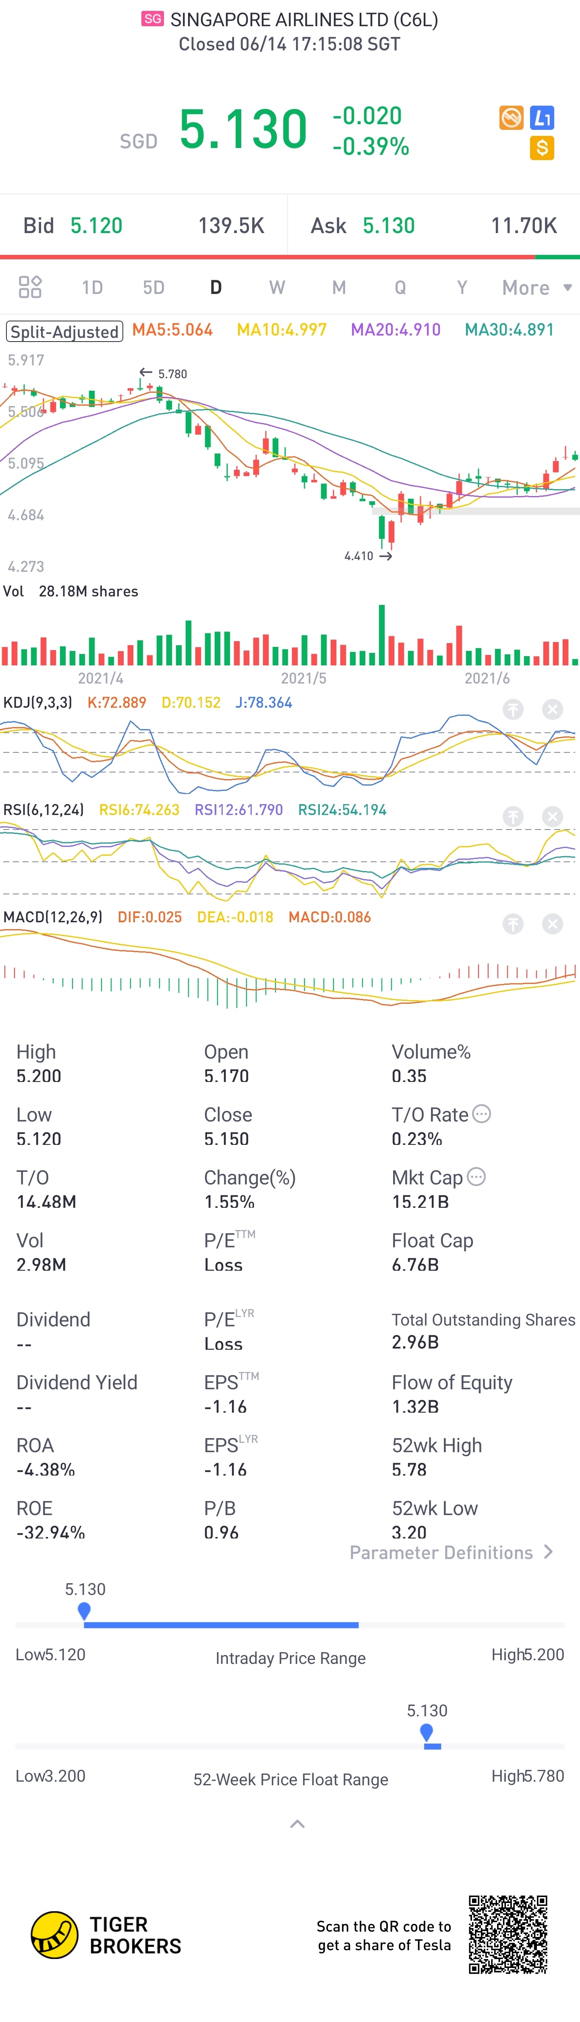Image resolution: width=580 pixels, height=2022 pixels.
Task: Tap the blue L1 quote level badge
Action: click(x=542, y=118)
